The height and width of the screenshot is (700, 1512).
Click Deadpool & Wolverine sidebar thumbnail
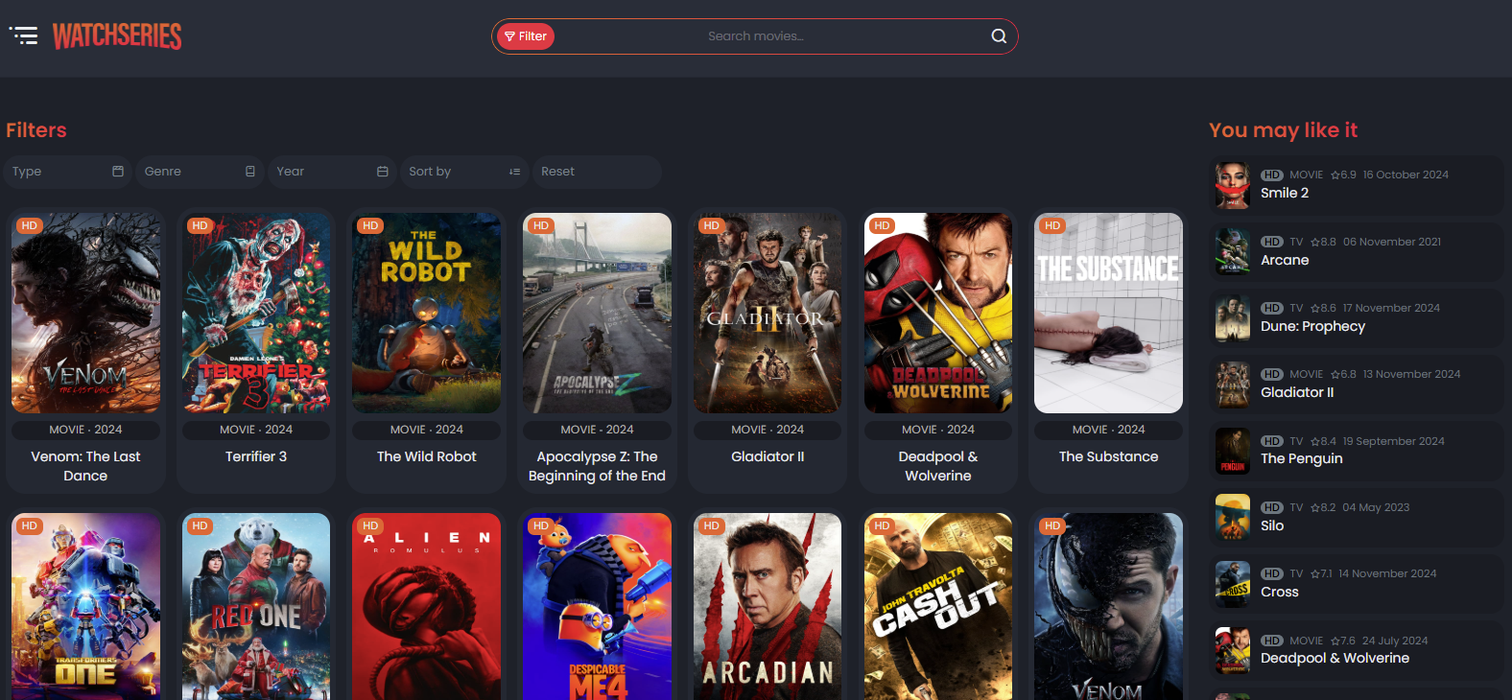tap(1233, 651)
